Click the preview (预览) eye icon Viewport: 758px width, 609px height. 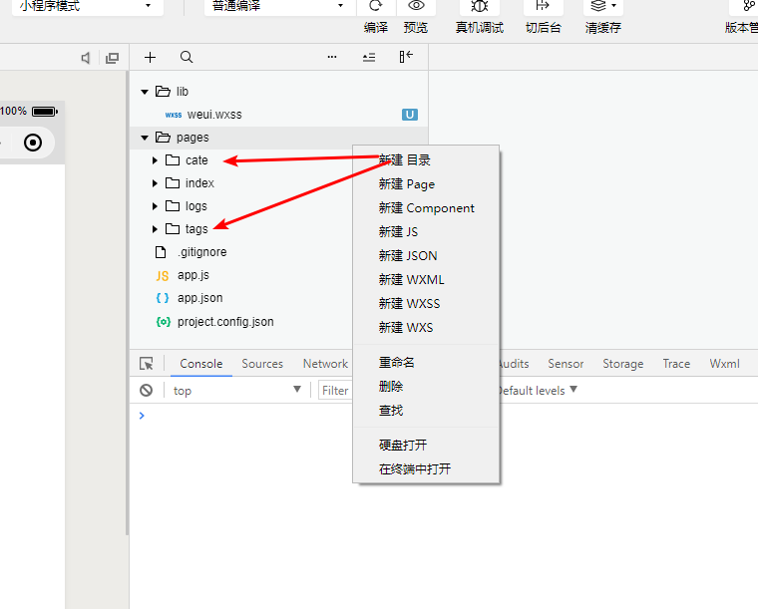(x=416, y=6)
